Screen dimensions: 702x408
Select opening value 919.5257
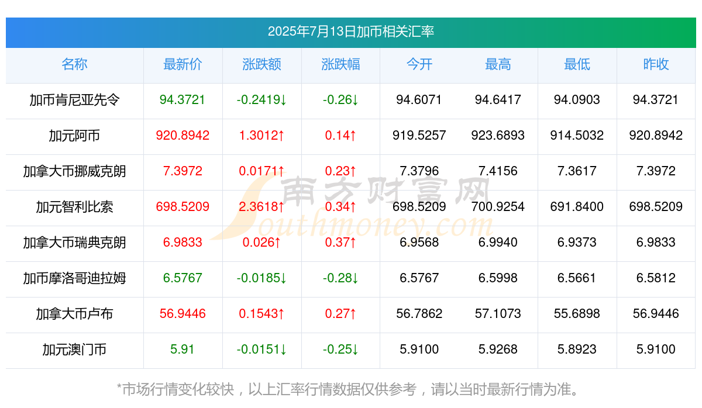coord(419,136)
